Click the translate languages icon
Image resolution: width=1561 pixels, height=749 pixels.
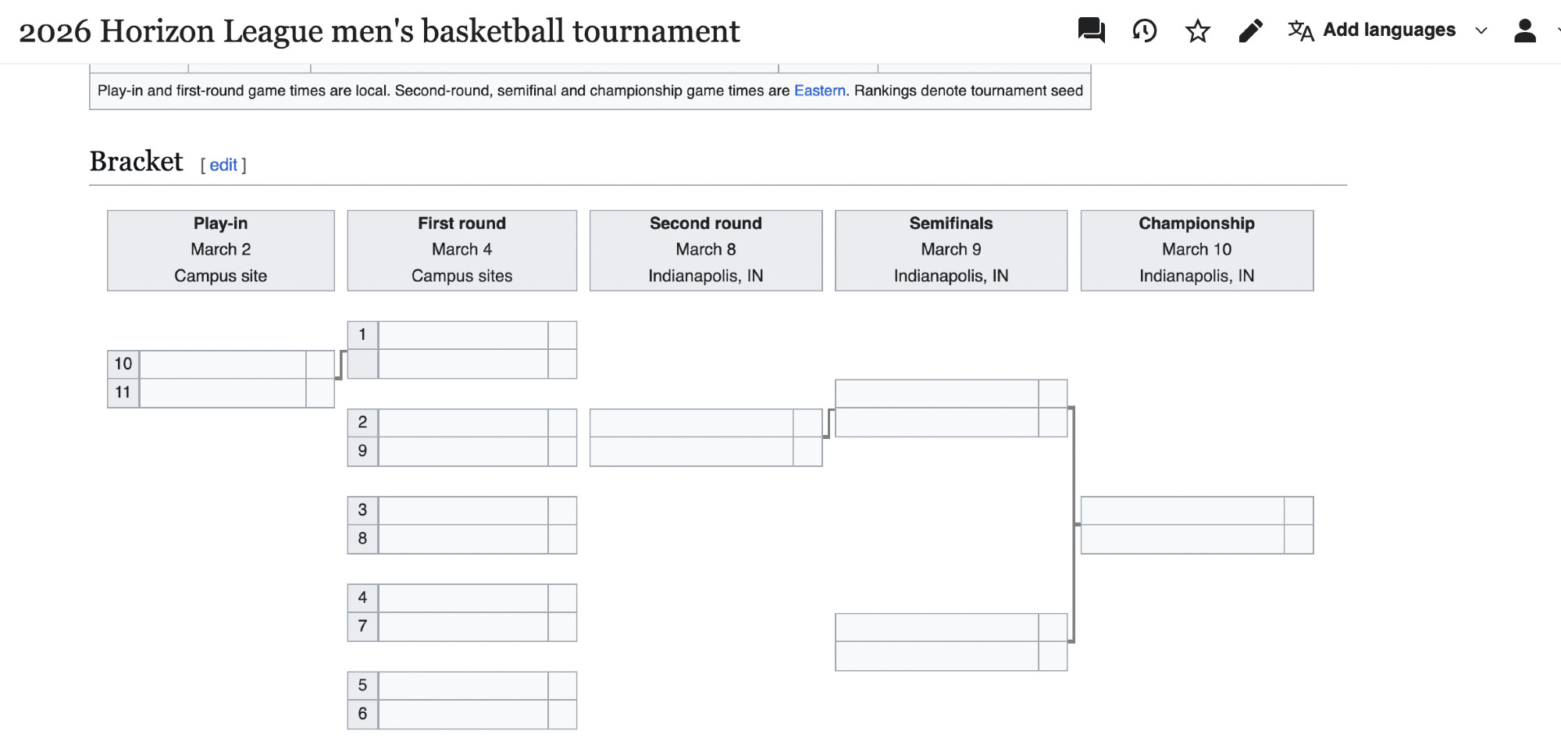click(x=1300, y=30)
